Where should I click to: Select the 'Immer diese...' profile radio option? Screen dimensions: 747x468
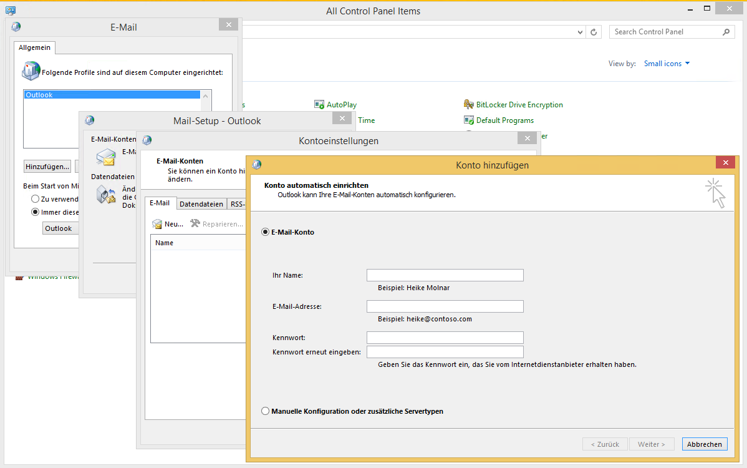pyautogui.click(x=36, y=212)
